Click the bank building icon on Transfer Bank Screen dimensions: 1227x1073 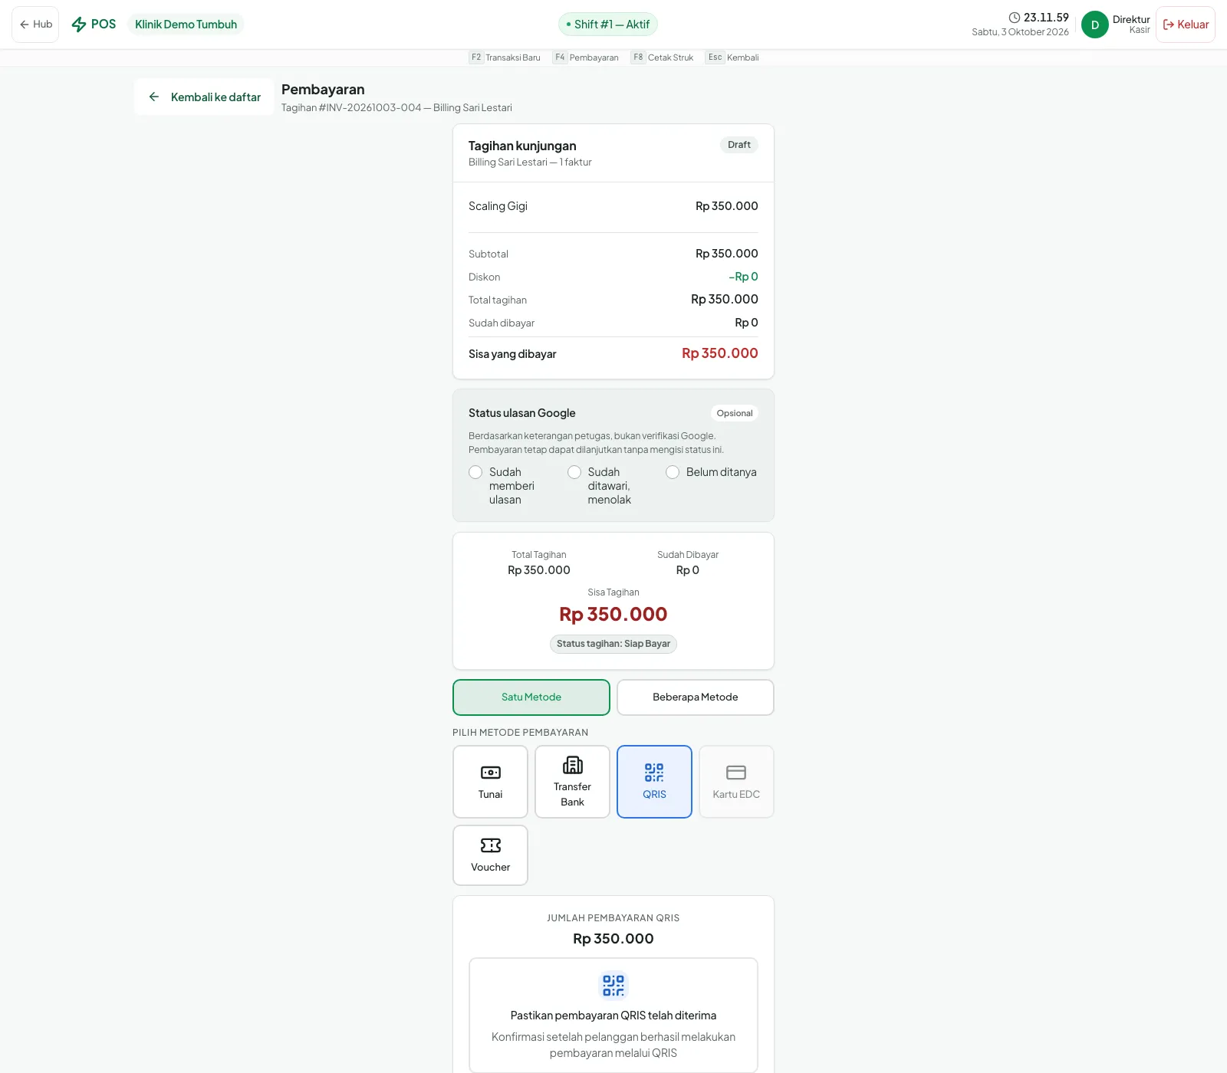click(573, 765)
